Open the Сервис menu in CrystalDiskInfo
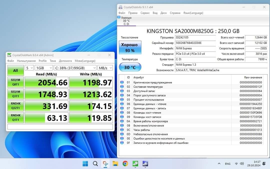 pos(145,13)
